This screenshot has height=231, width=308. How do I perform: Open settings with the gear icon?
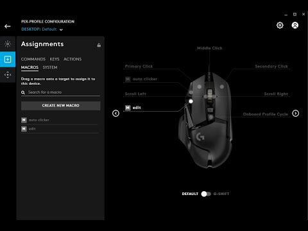(280, 26)
